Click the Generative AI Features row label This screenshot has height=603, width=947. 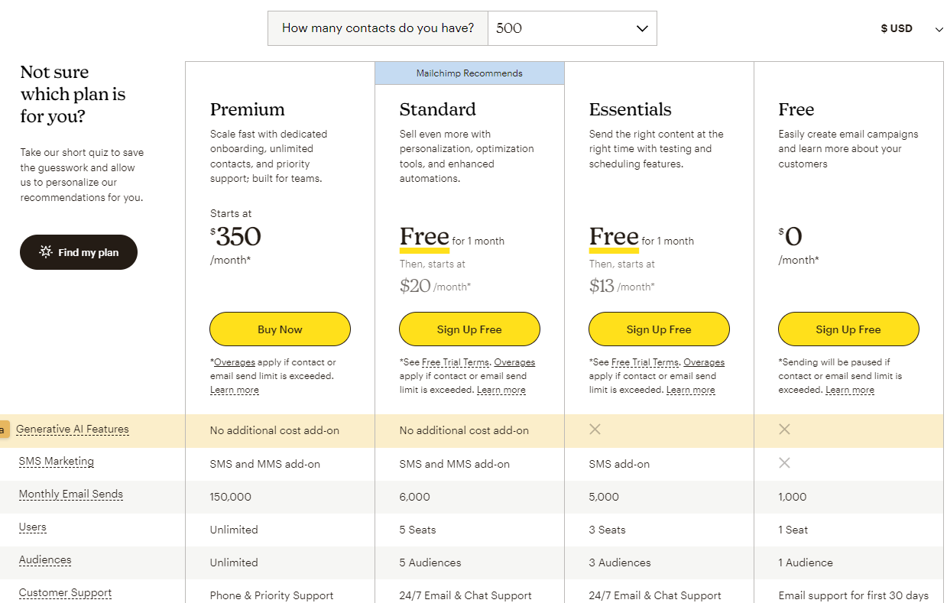(73, 430)
